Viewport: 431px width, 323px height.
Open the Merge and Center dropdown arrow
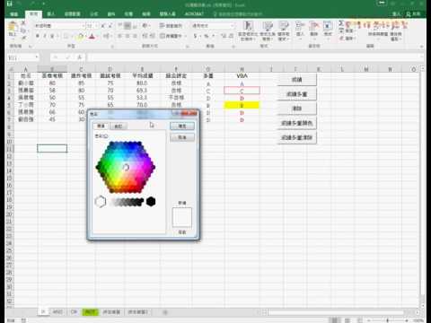coord(186,36)
